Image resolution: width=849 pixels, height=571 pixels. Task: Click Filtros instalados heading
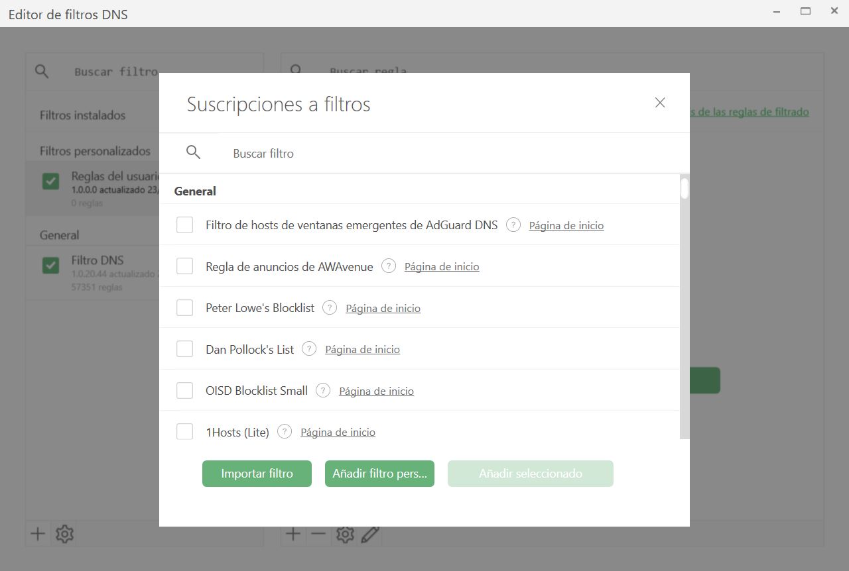(82, 115)
